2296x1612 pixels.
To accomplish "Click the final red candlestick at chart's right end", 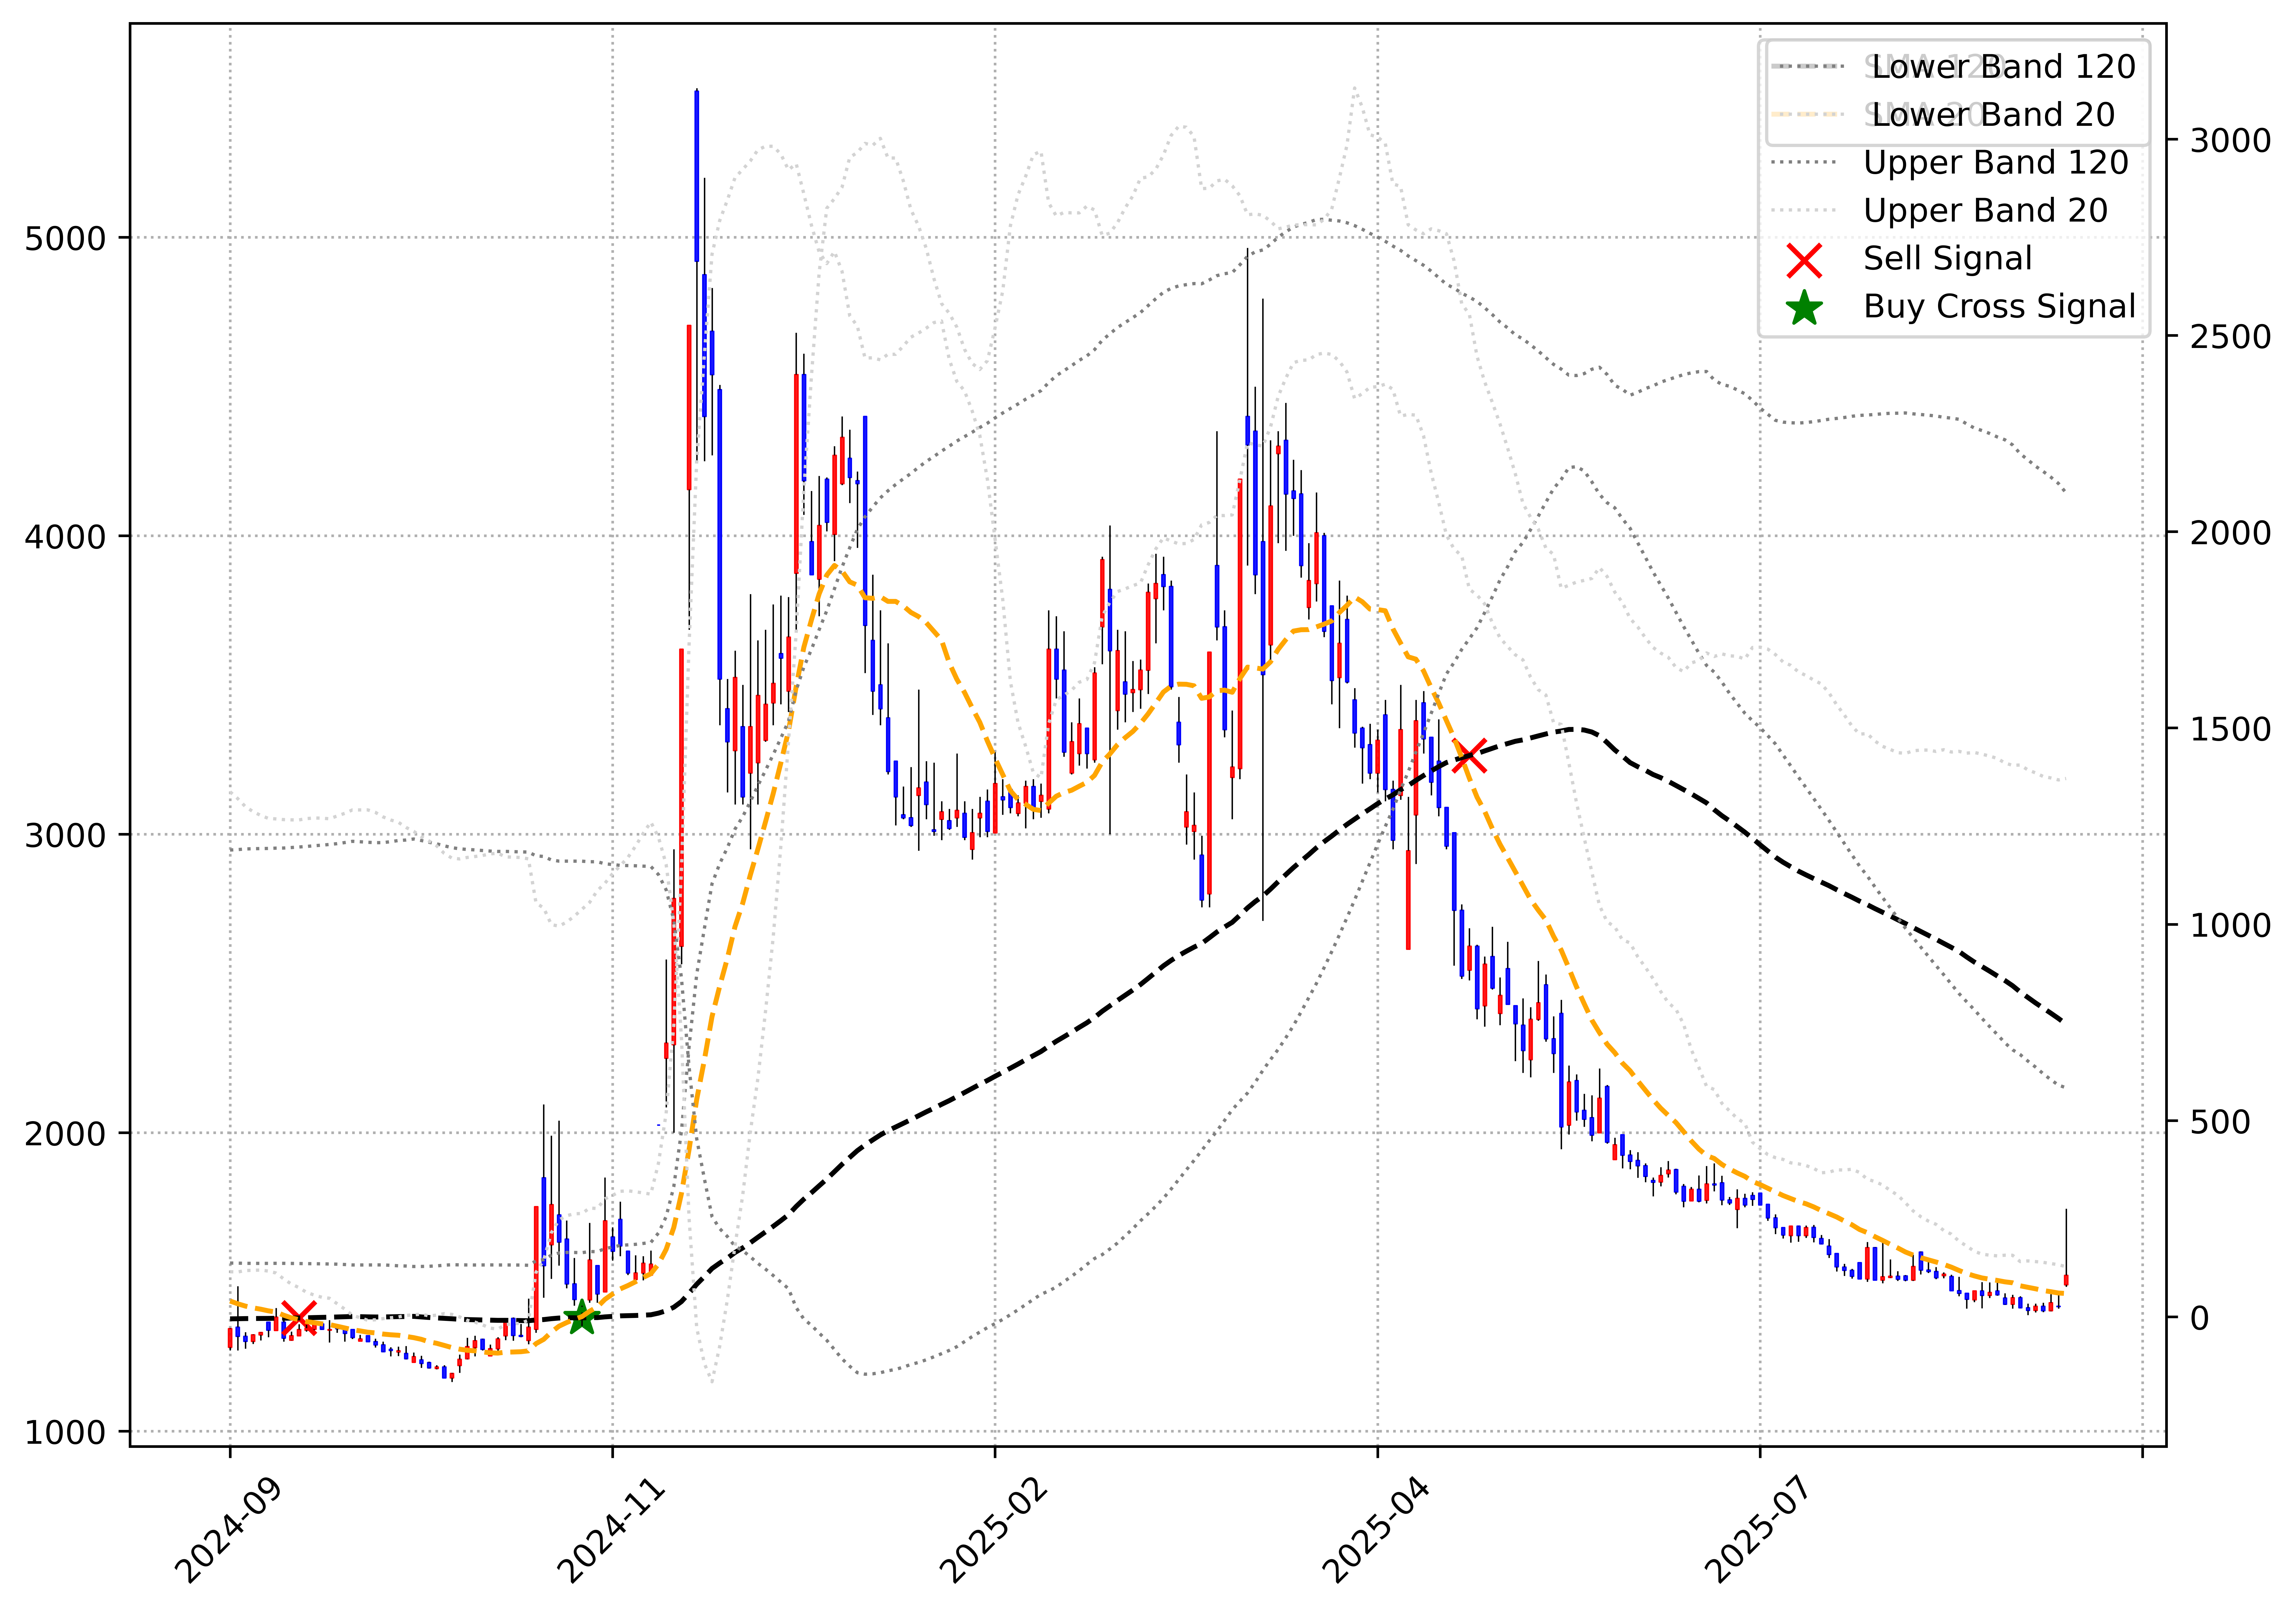I will tap(2066, 1280).
